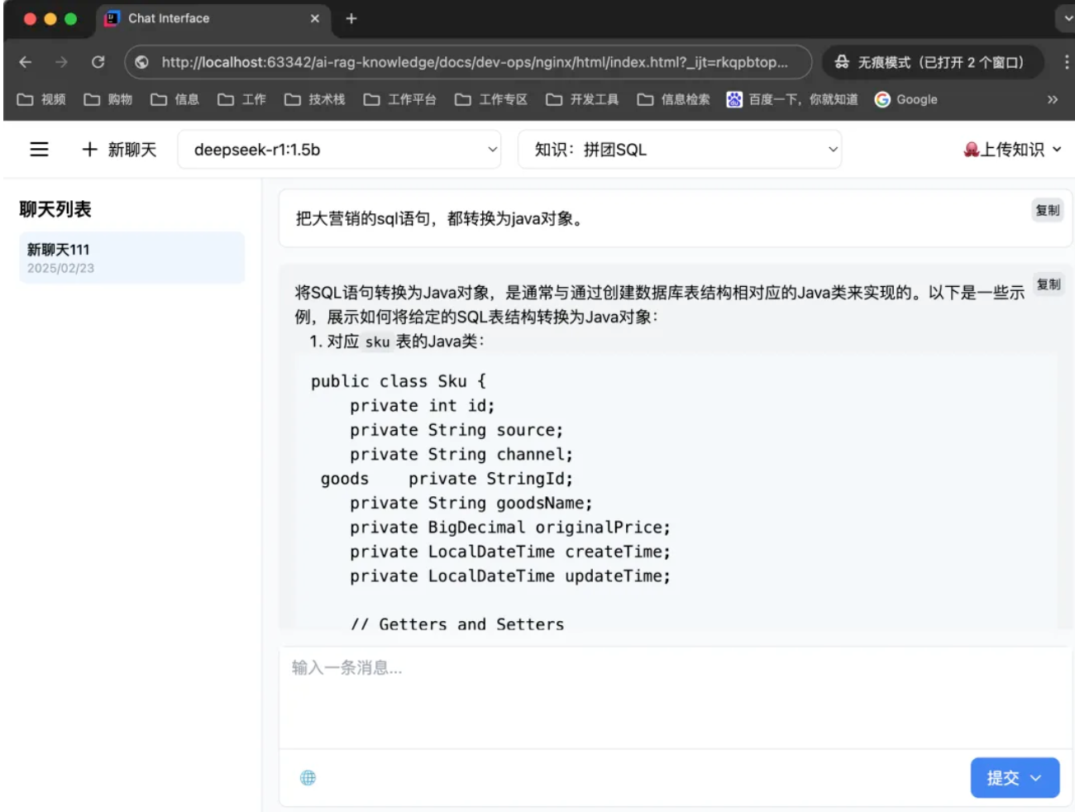Open the 工作专区 bookmark folder
Screen dimensions: 1075x812
[491, 99]
